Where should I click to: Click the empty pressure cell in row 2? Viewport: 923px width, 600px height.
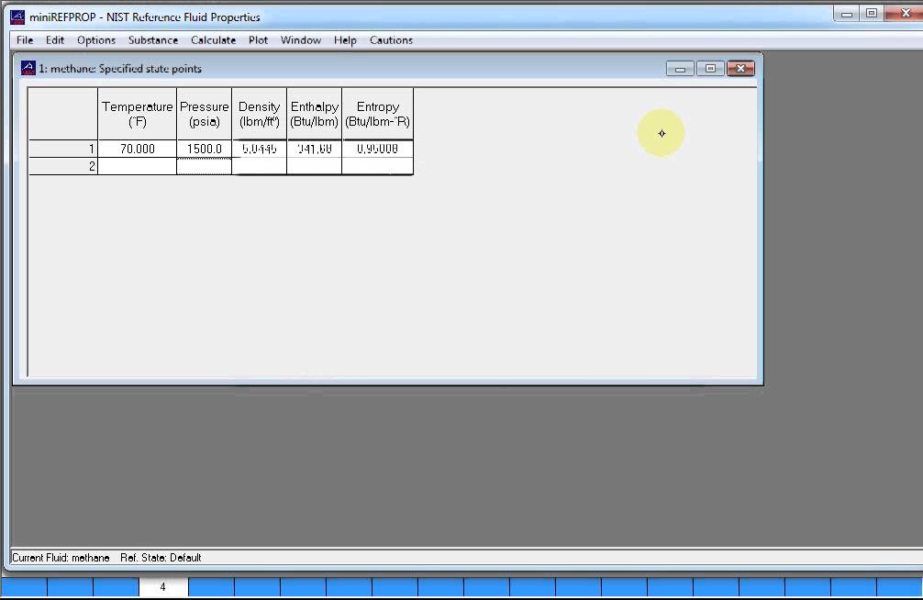click(205, 167)
